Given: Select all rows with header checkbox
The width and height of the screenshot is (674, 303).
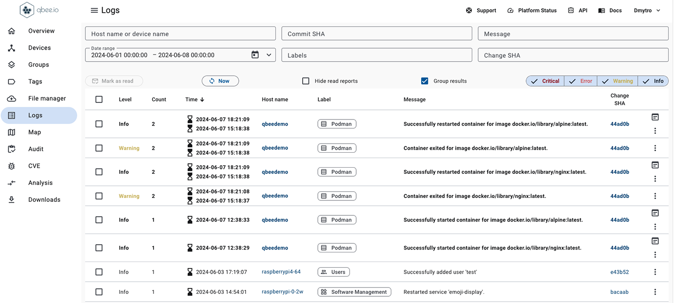Looking at the screenshot, I should (x=99, y=99).
